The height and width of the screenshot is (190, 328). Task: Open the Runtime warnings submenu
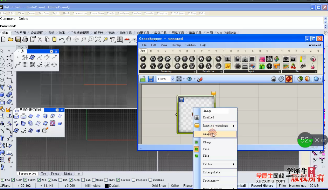(216, 126)
